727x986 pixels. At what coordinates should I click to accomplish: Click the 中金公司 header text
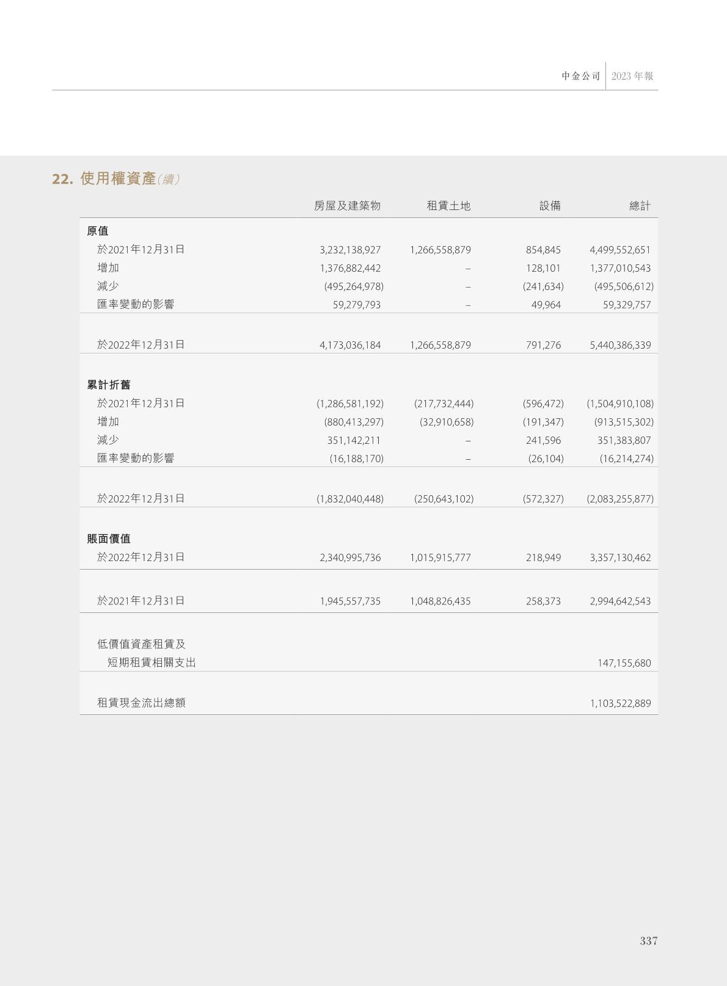[x=581, y=76]
